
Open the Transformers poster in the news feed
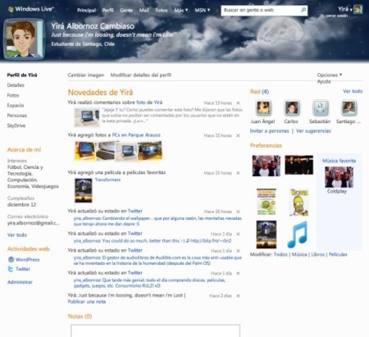84,190
